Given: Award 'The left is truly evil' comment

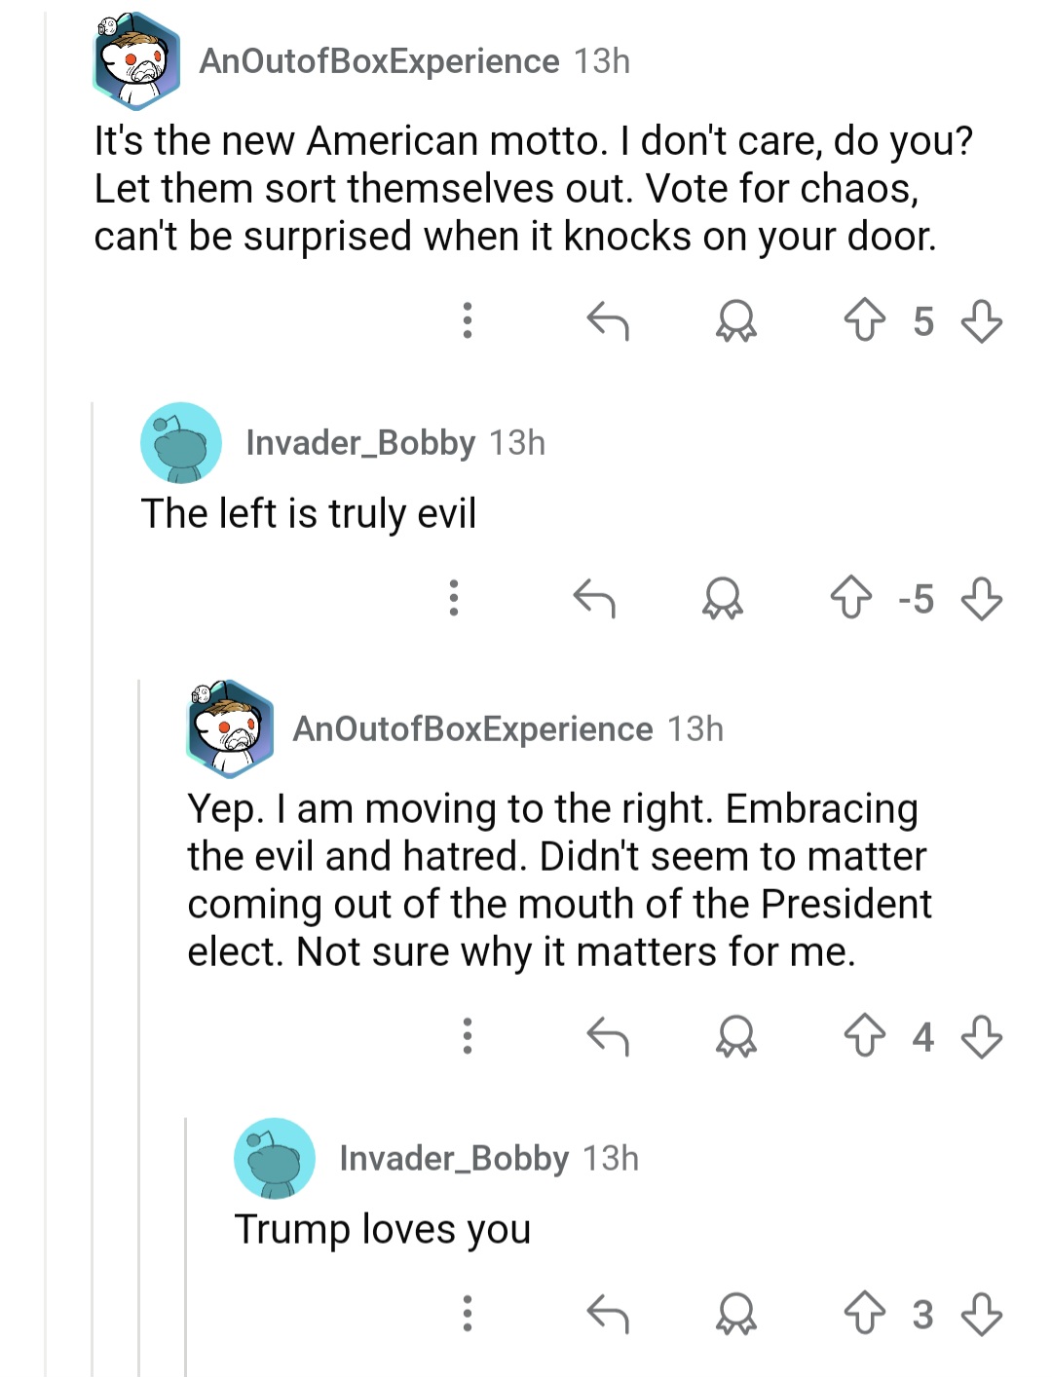Looking at the screenshot, I should pyautogui.click(x=722, y=598).
